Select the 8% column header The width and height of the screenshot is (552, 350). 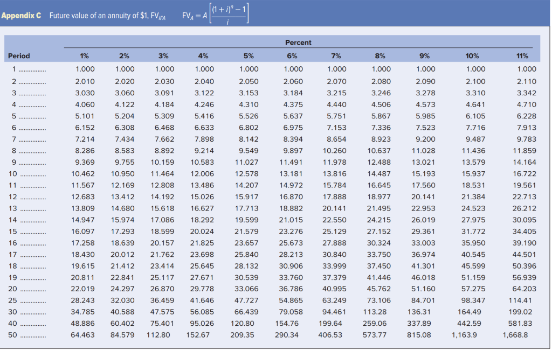coord(380,56)
